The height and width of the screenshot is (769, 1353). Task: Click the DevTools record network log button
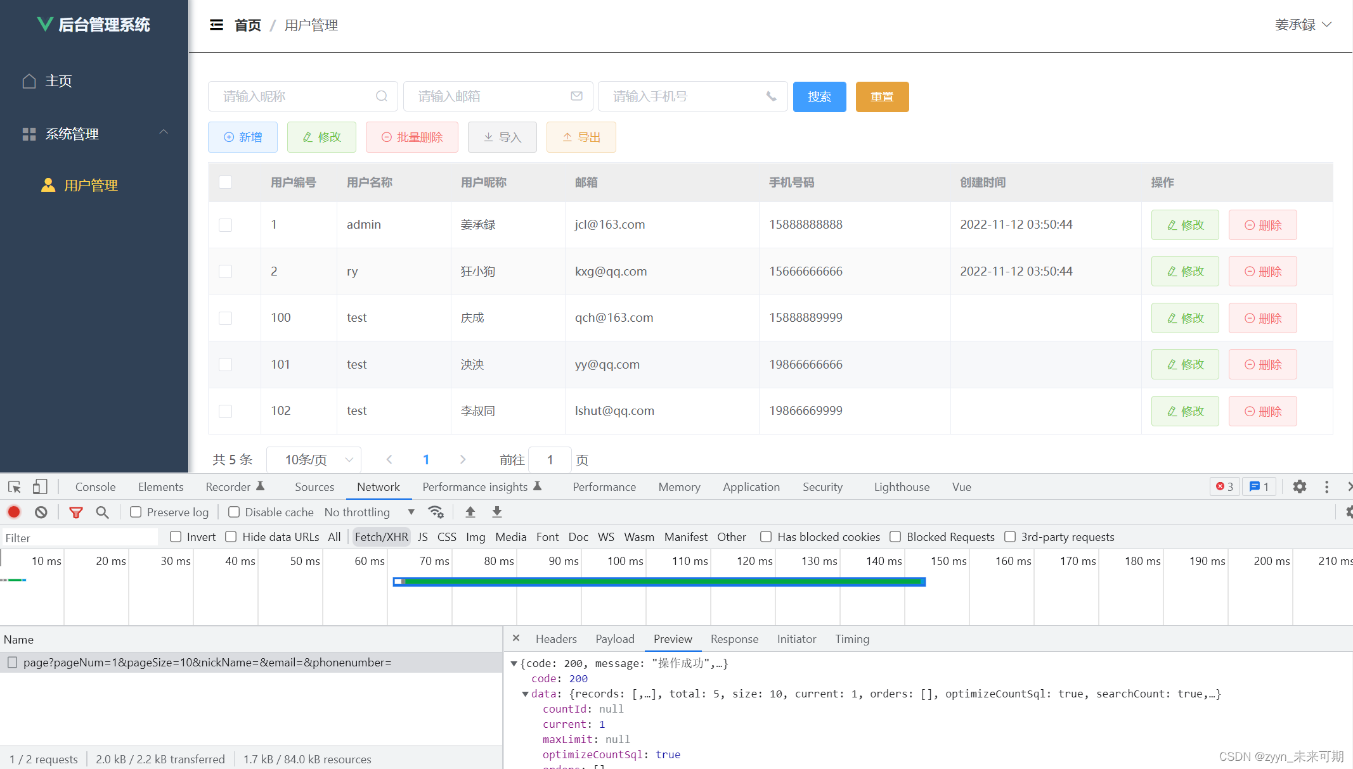pyautogui.click(x=14, y=512)
